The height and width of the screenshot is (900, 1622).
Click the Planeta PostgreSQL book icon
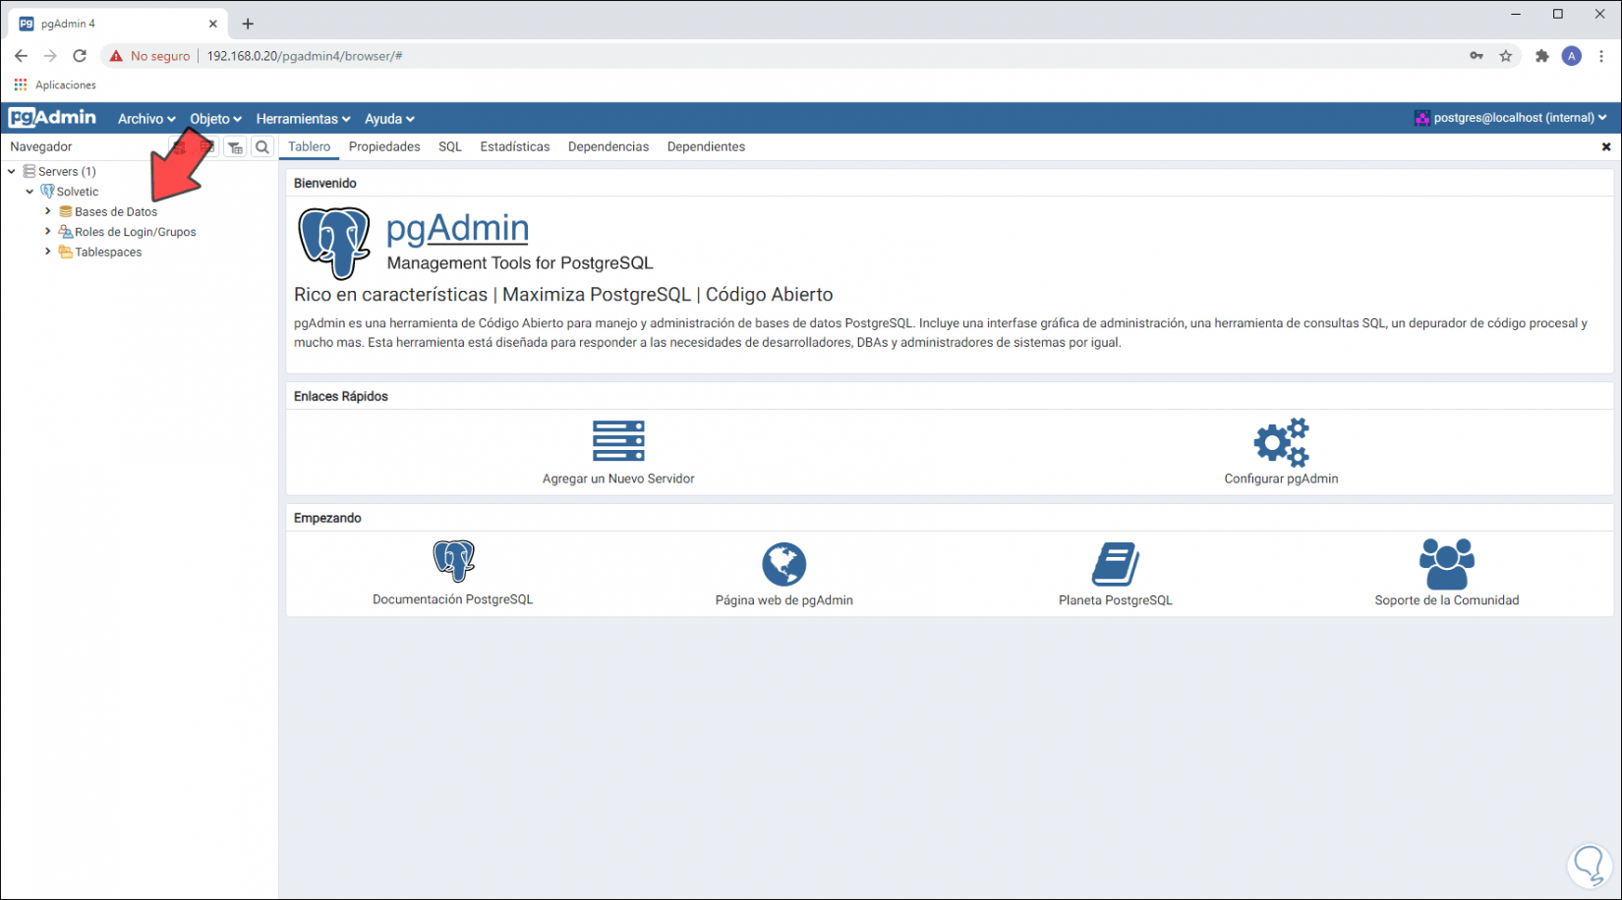coord(1116,564)
